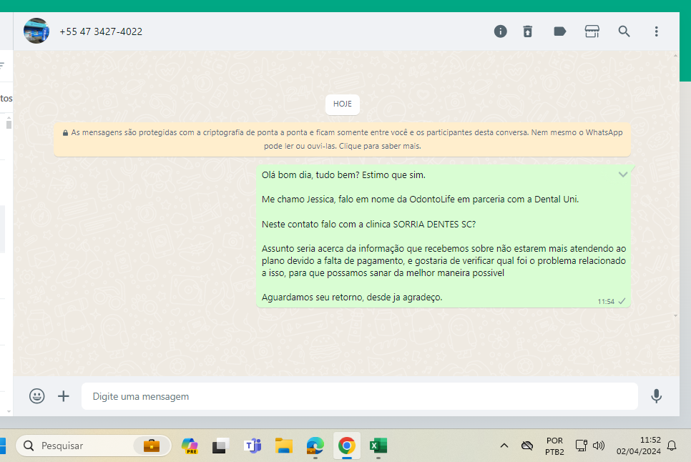
Task: Start voice recording with microphone icon
Action: 656,396
